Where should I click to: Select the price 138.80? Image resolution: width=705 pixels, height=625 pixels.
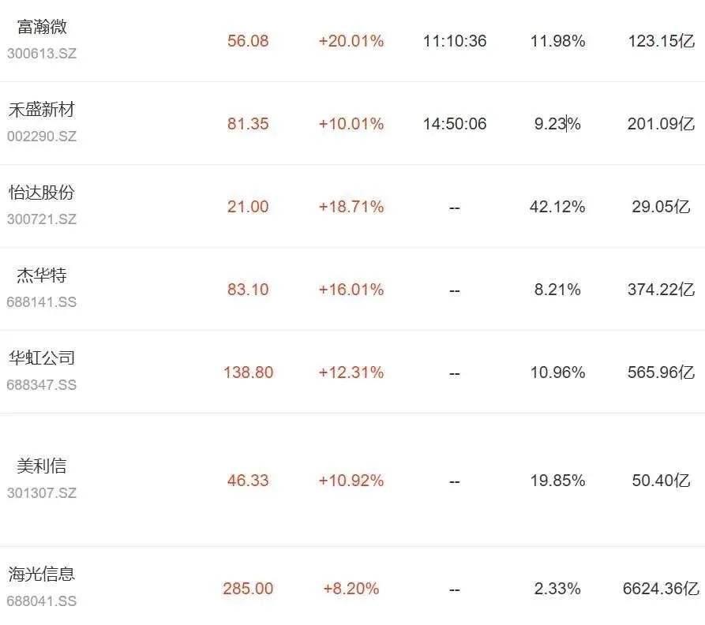[248, 372]
